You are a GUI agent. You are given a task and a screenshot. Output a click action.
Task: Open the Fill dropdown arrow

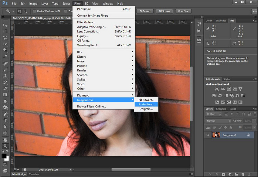pyautogui.click(x=254, y=128)
